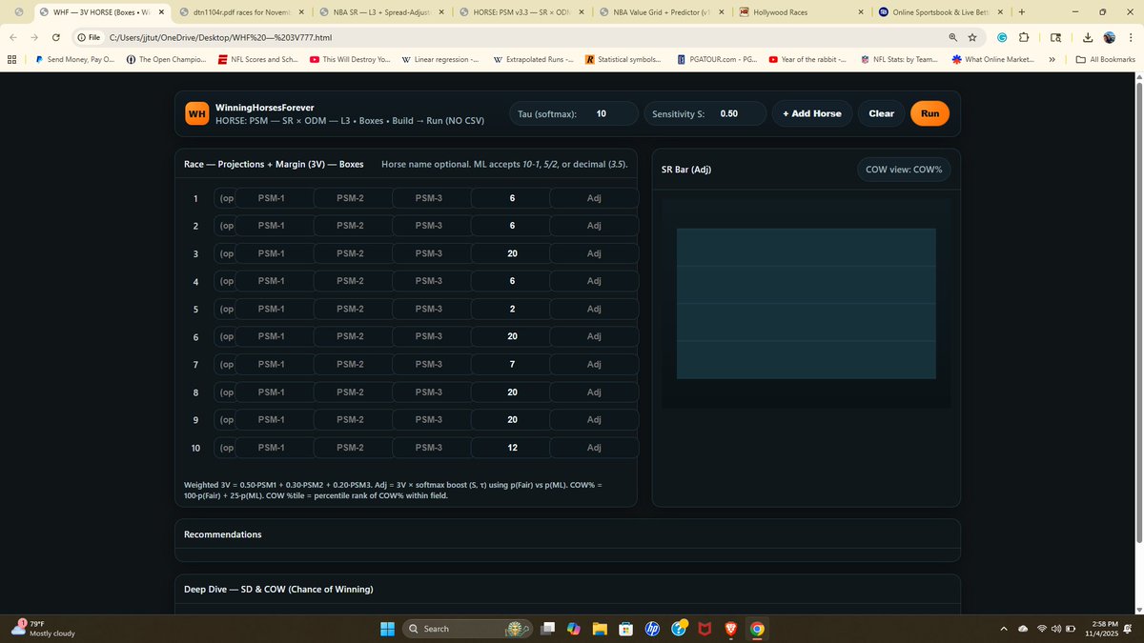Open the Chrome profile avatar
Screen dimensions: 1144x643
click(1110, 37)
